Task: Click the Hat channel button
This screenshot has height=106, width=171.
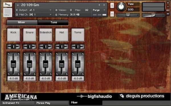Action: tap(62, 35)
